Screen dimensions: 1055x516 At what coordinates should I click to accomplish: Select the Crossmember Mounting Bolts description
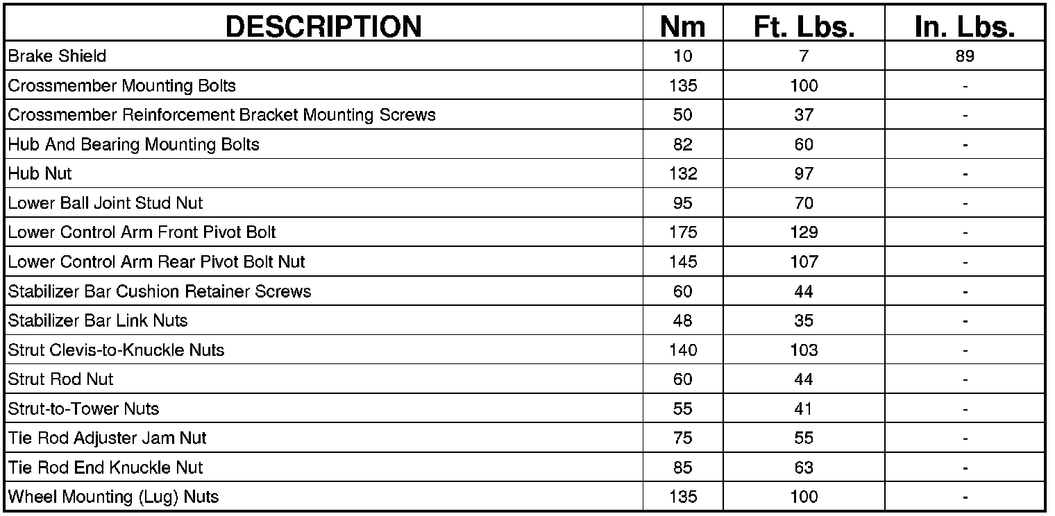122,86
